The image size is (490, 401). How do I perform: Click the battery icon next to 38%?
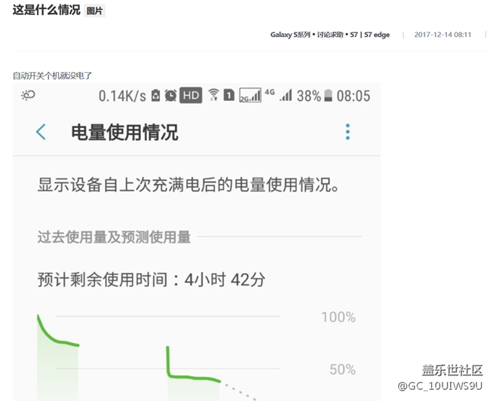[x=328, y=96]
